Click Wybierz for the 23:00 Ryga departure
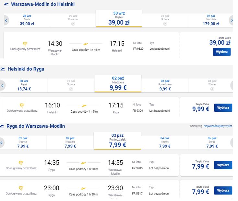The height and width of the screenshot is (201, 238). (x=223, y=190)
